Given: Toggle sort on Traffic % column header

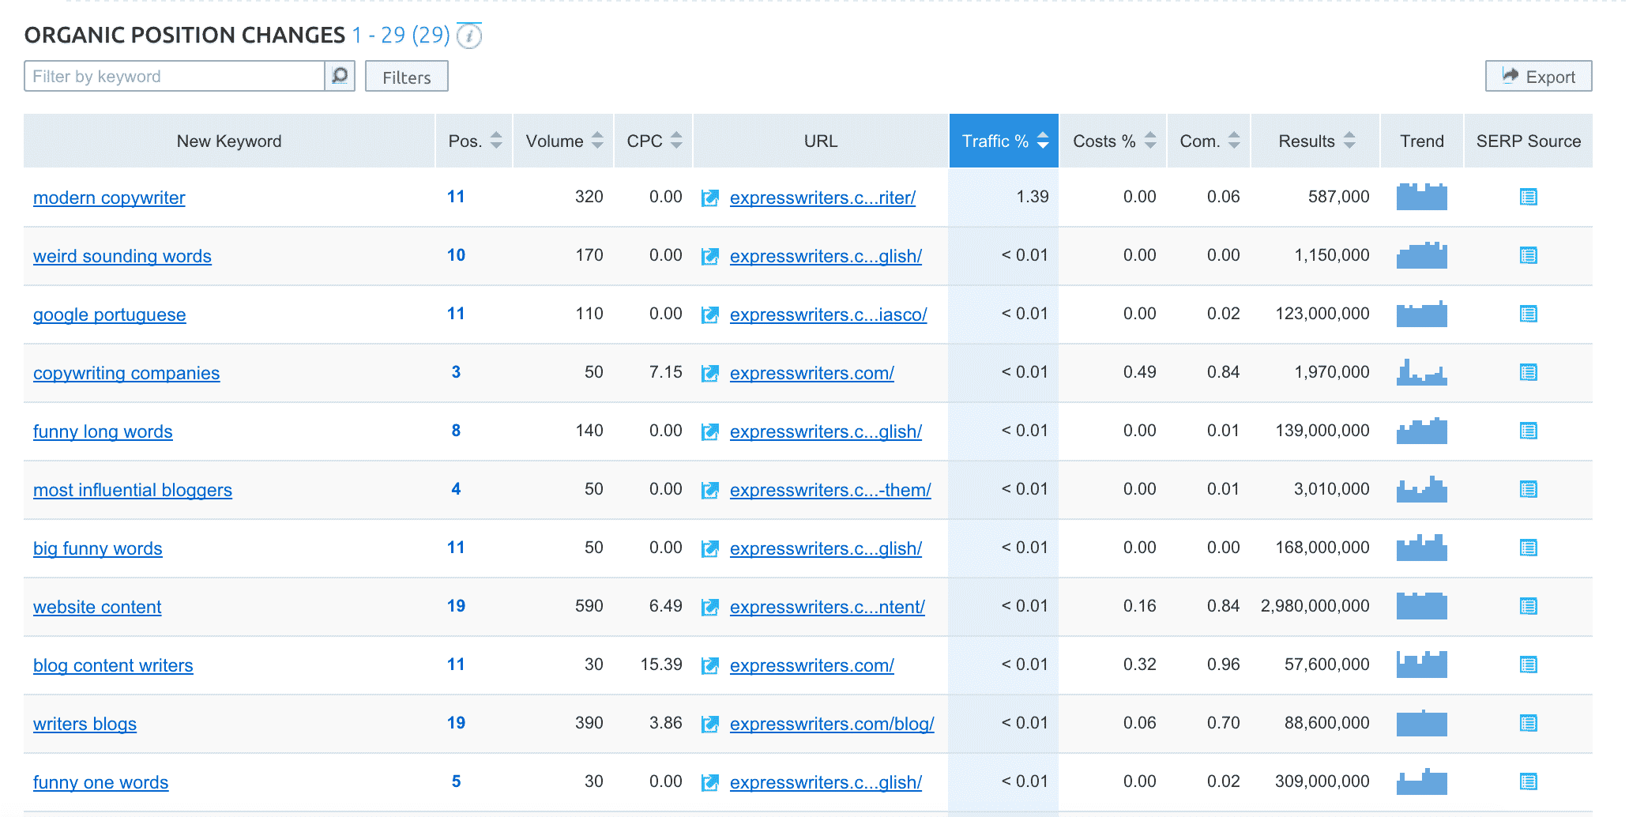Looking at the screenshot, I should pos(1003,141).
